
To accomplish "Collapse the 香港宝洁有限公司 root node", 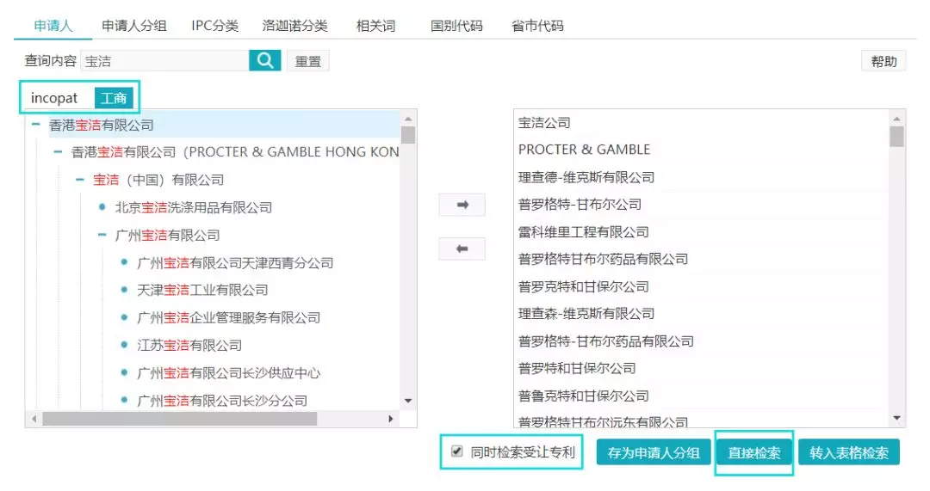I will [x=35, y=125].
